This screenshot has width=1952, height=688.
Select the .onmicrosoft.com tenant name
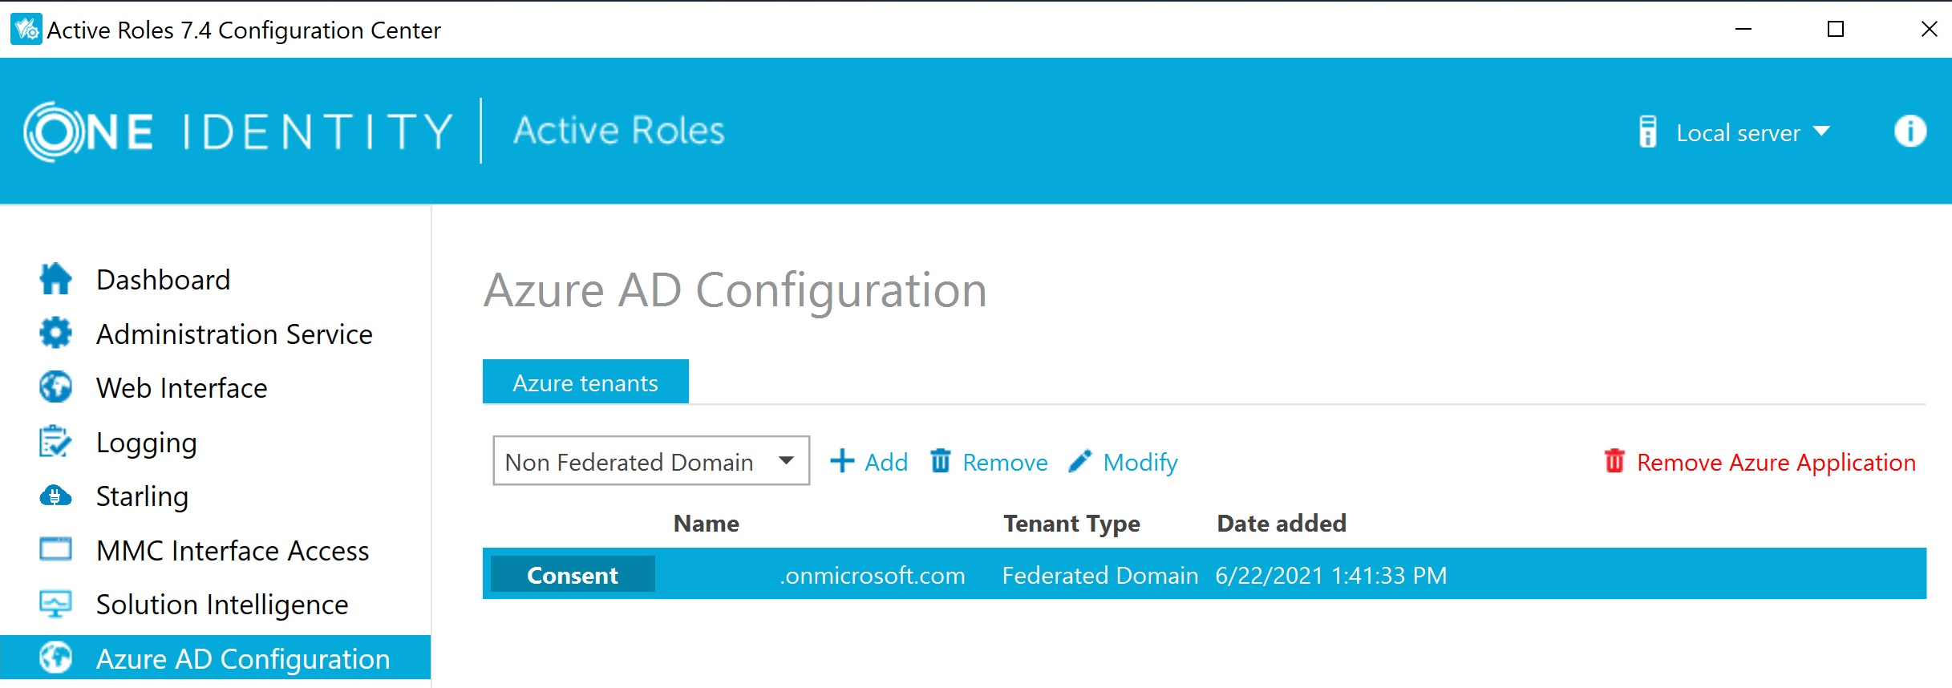pyautogui.click(x=872, y=575)
